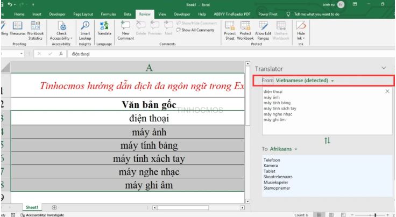Select cell containing máy tính xách tay
Screen dimensions: 396x217
coord(128,158)
